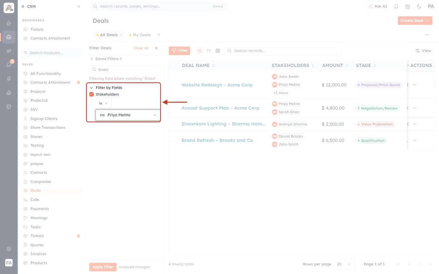Open the Create Deal dropdown arrow
Screen dimensions: 439x274
coord(428,21)
